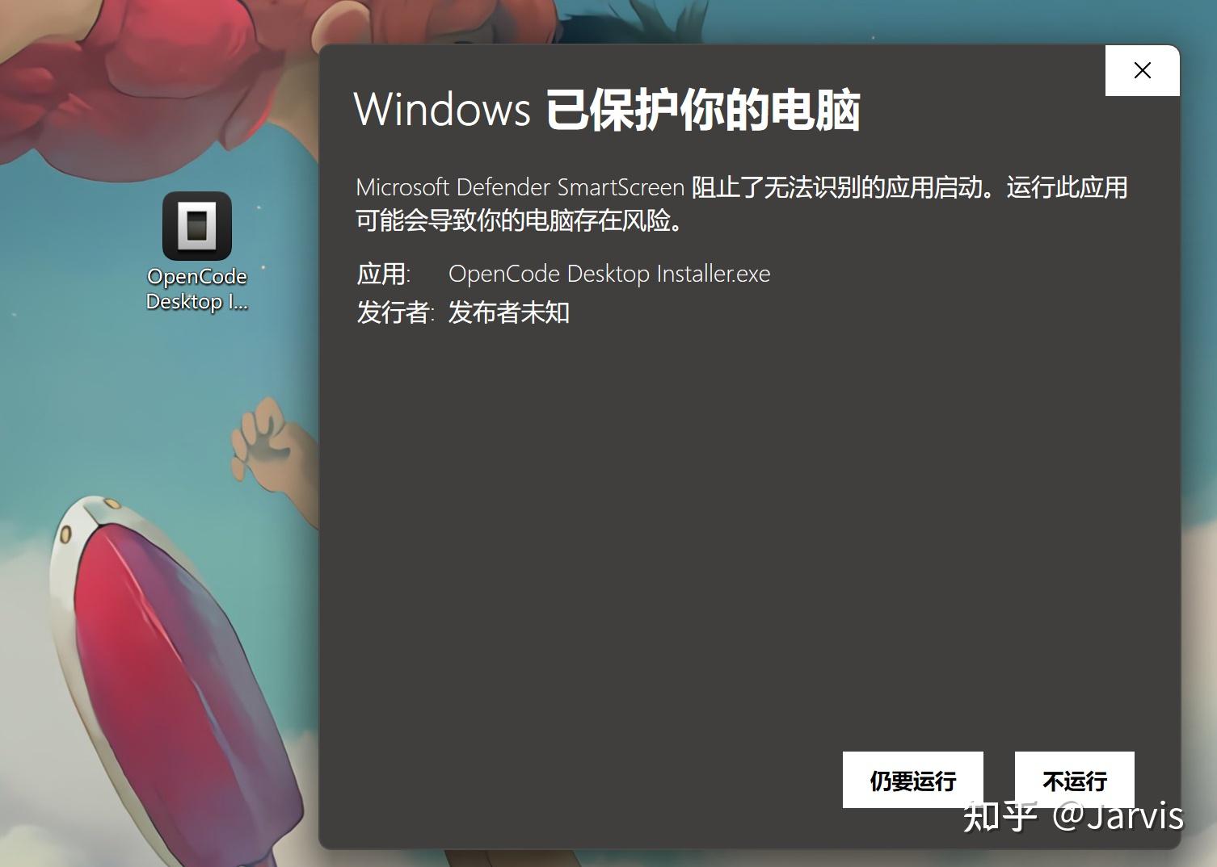Click the 仍要运行 button

[x=912, y=780]
